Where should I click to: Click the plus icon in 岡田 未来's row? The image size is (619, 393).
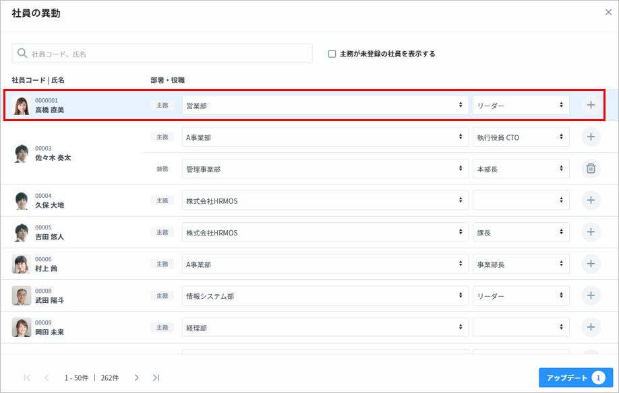click(591, 327)
